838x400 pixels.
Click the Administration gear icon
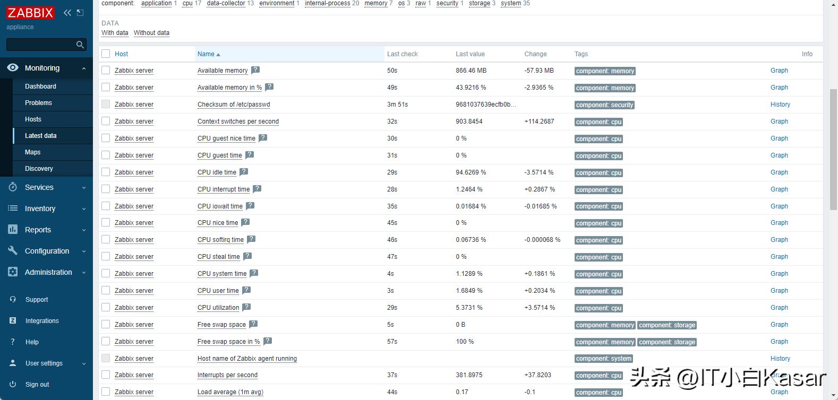tap(13, 272)
